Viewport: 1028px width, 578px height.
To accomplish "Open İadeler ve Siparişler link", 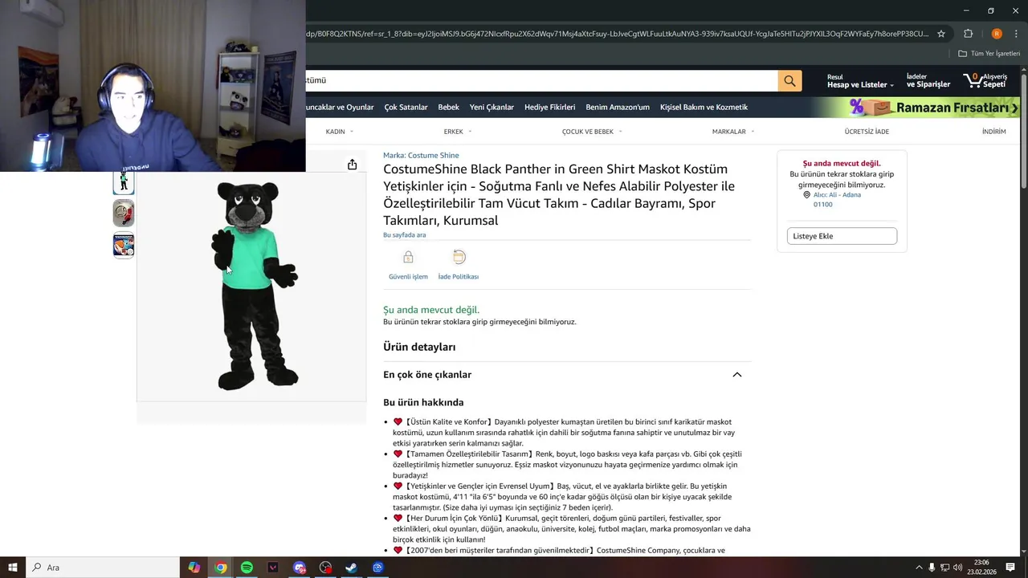I will (928, 81).
